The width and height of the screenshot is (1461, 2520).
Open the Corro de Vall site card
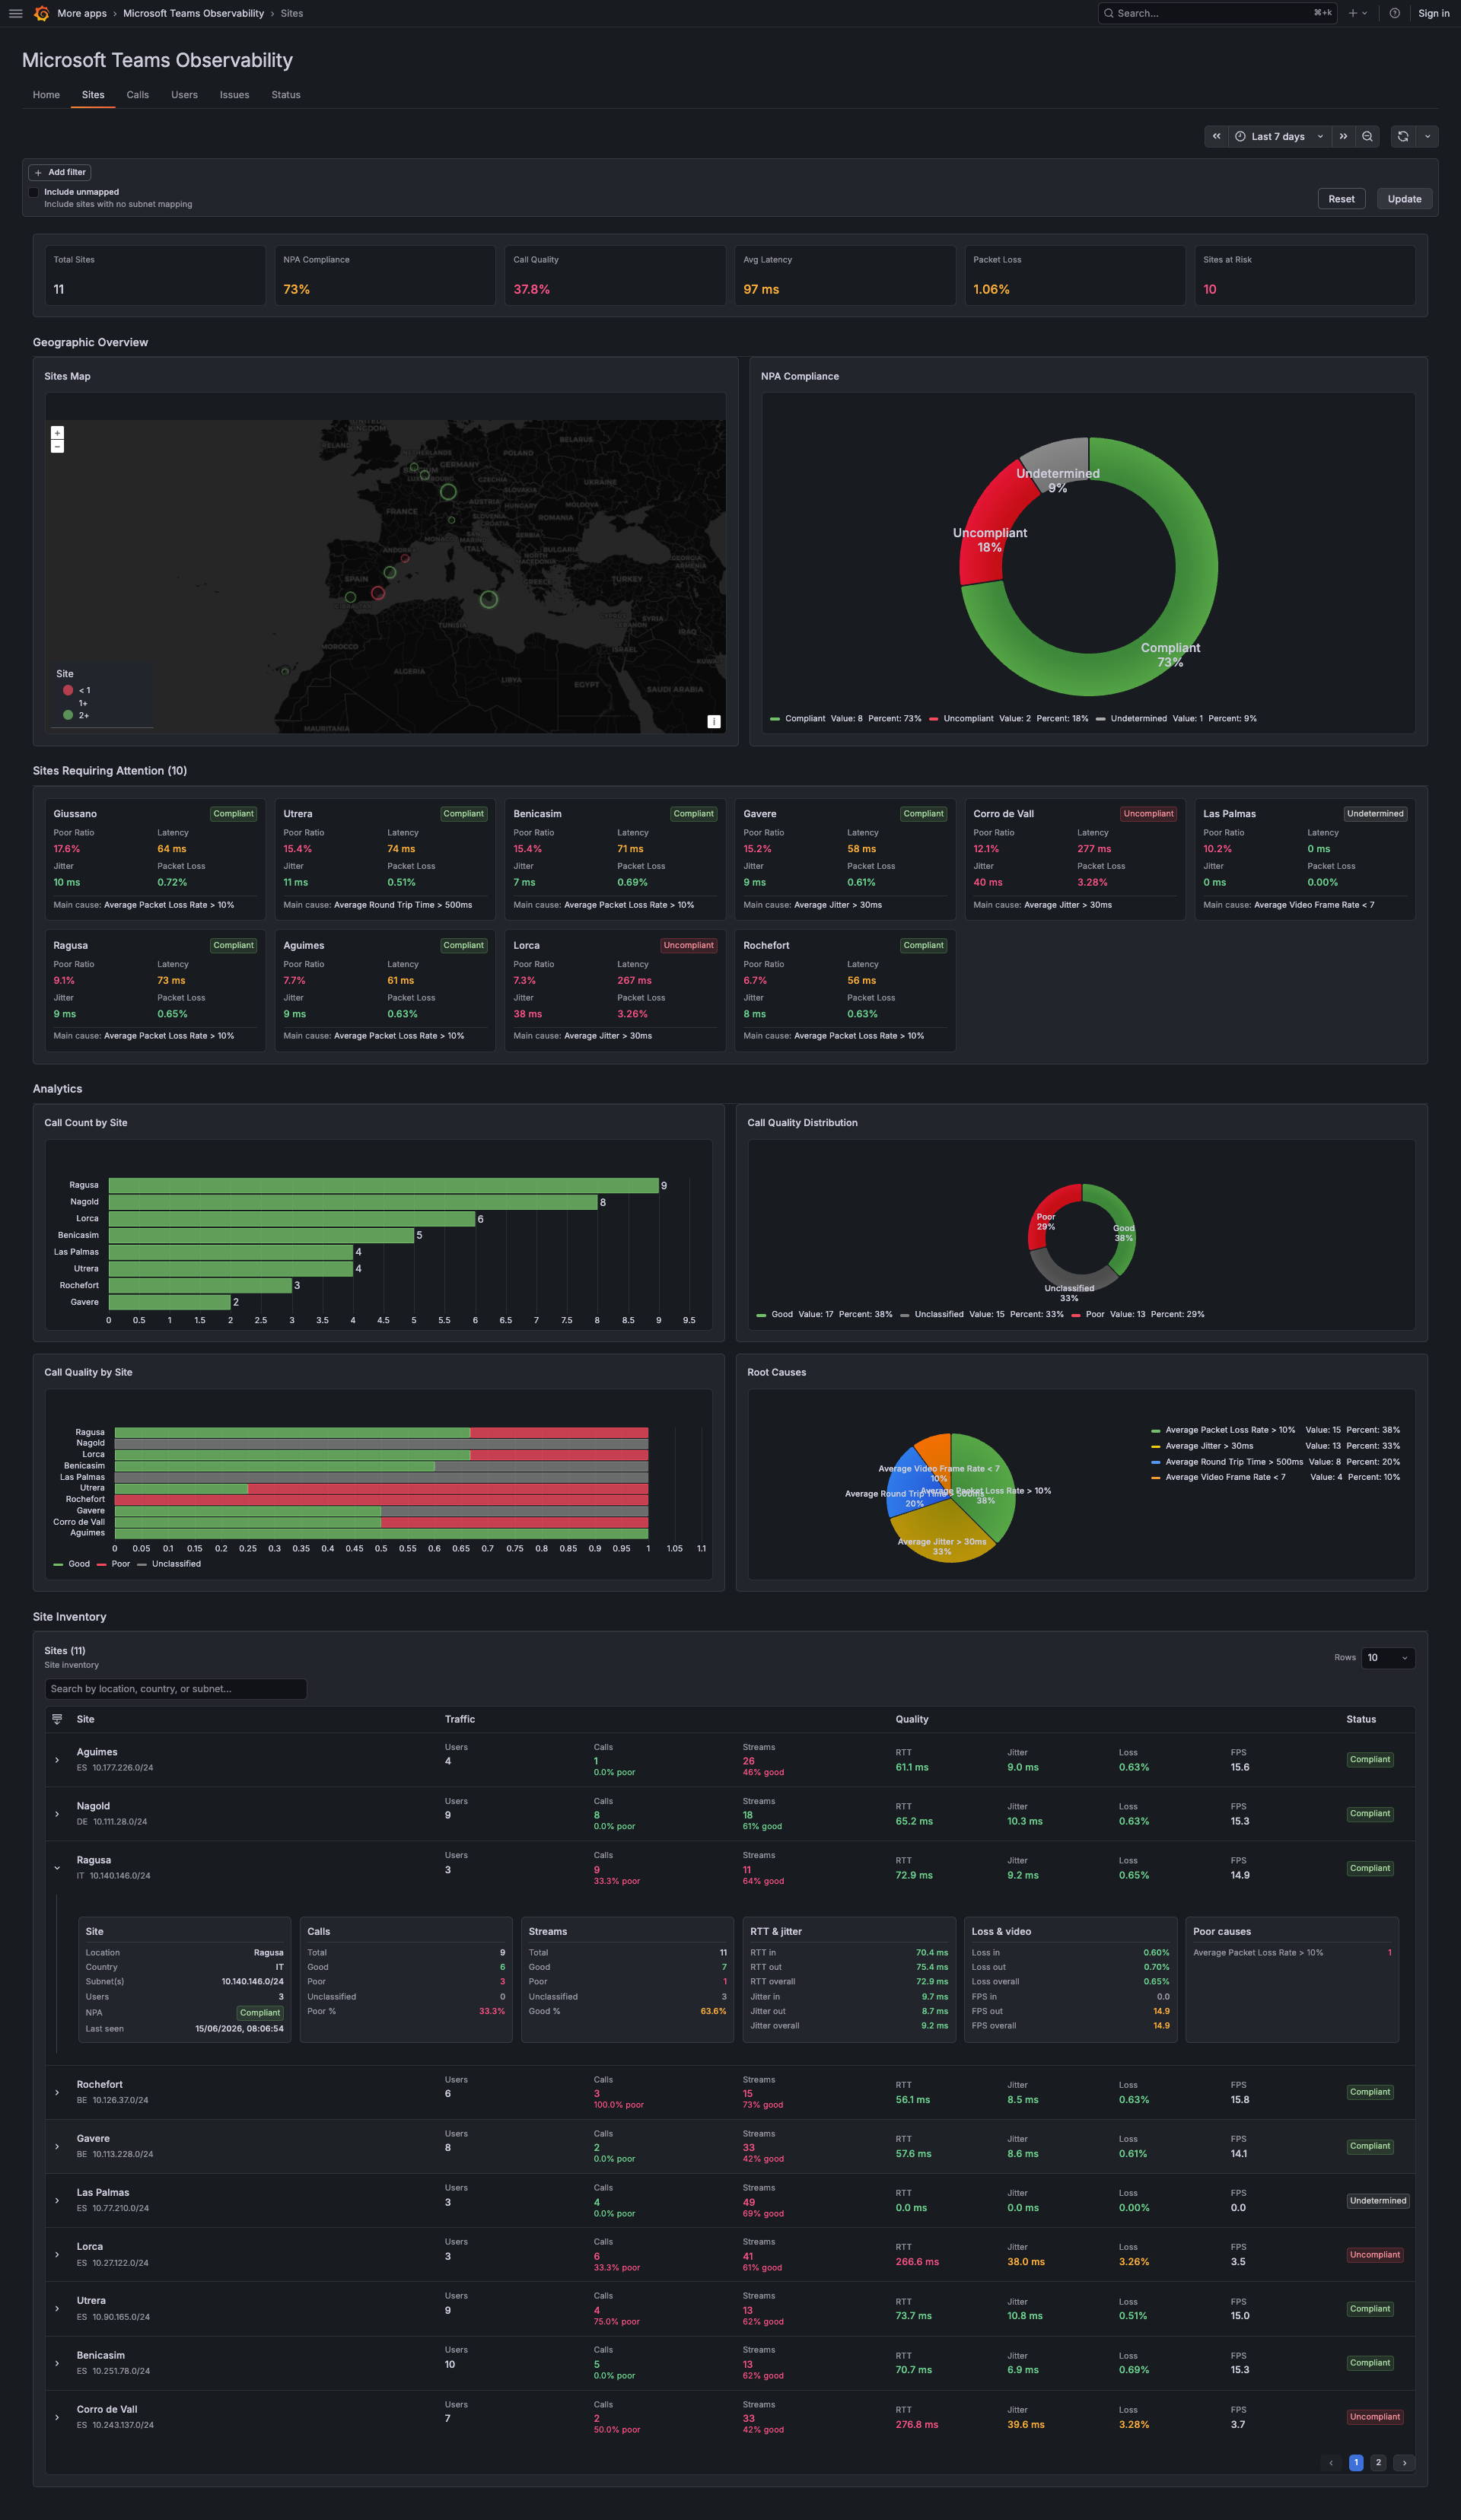[1075, 859]
